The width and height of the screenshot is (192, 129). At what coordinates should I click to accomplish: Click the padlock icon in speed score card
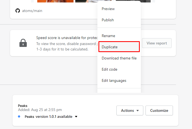click(23, 43)
